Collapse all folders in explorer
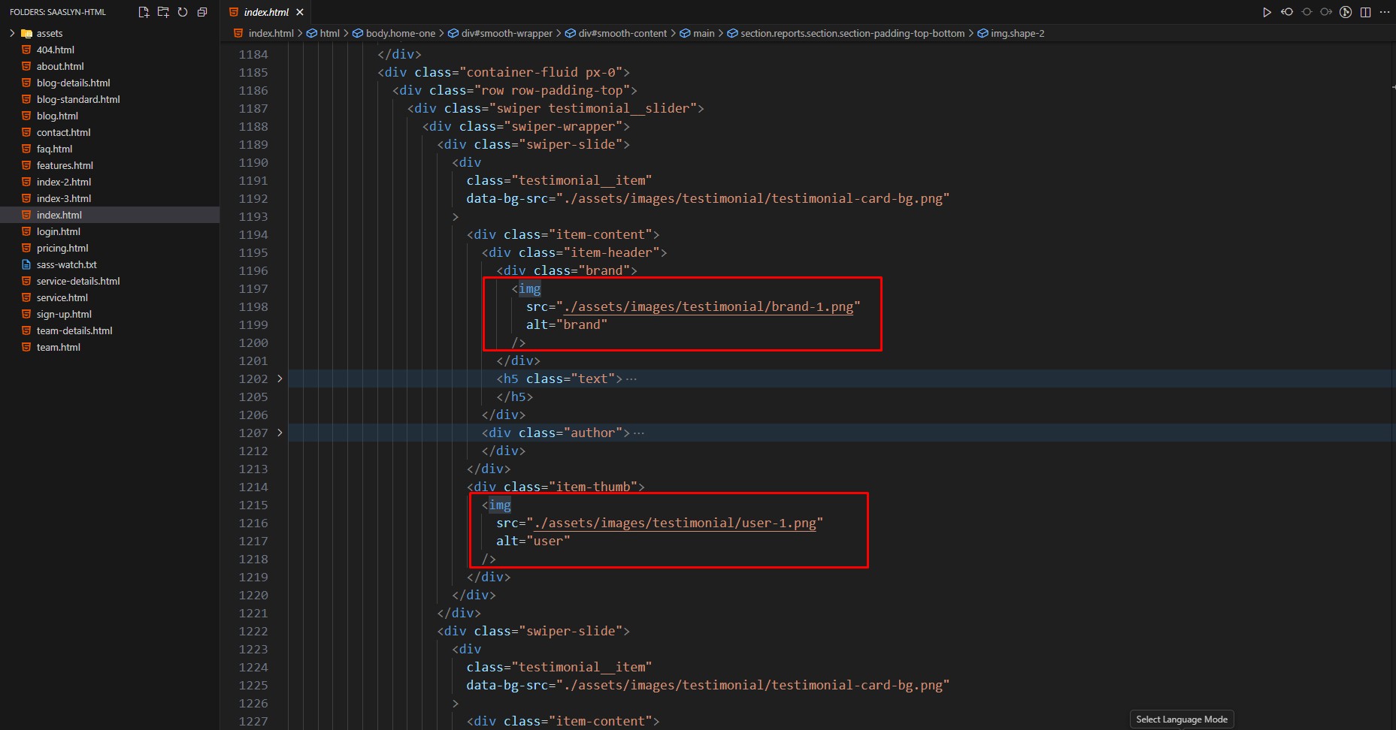This screenshot has height=730, width=1396. click(202, 12)
